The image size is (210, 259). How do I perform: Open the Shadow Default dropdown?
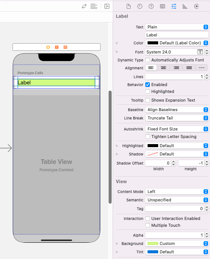(177, 154)
